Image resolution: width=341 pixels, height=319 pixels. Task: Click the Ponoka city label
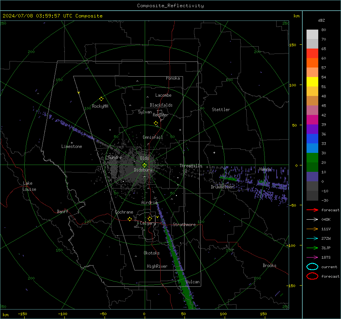(173, 78)
